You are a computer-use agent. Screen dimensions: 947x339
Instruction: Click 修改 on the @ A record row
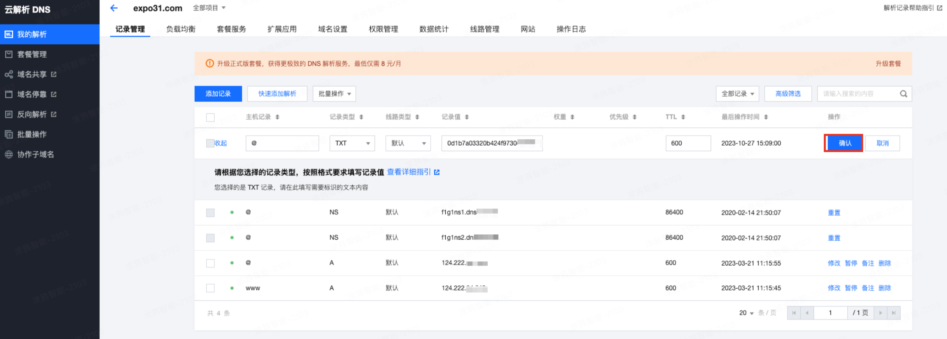tap(834, 263)
